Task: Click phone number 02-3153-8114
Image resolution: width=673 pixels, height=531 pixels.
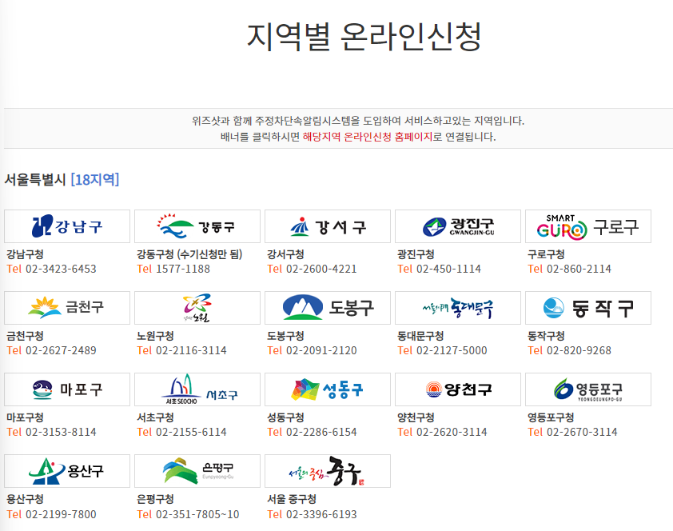Action: (x=61, y=433)
